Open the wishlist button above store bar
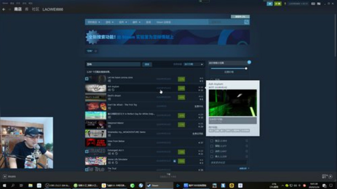 (x=240, y=16)
